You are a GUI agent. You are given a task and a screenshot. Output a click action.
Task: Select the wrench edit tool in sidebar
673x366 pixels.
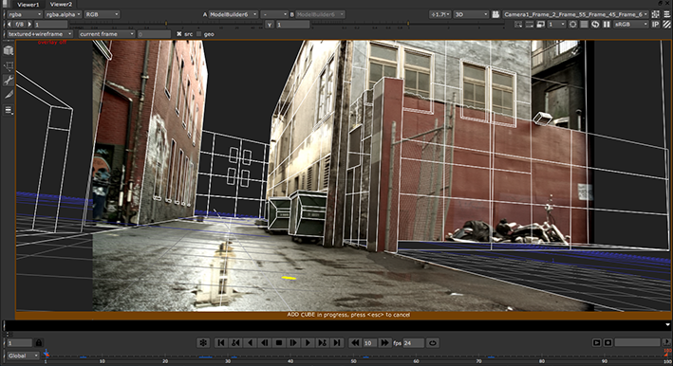coord(9,80)
